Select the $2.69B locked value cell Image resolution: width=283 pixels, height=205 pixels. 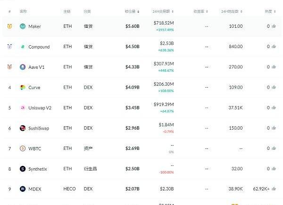[133, 148]
